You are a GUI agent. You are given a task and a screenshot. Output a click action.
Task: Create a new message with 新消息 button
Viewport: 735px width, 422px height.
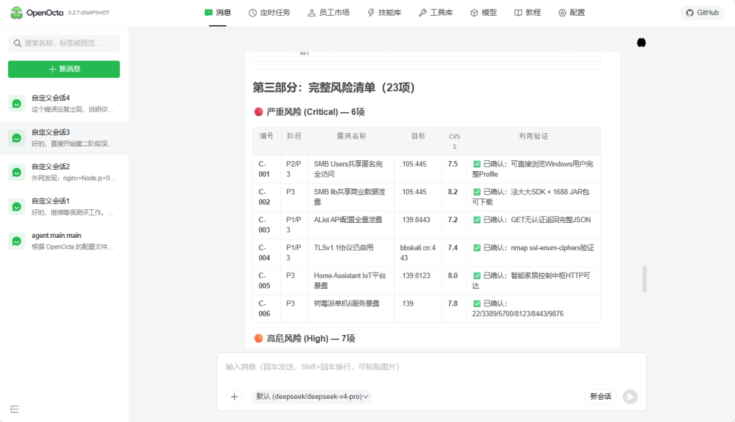click(x=64, y=69)
